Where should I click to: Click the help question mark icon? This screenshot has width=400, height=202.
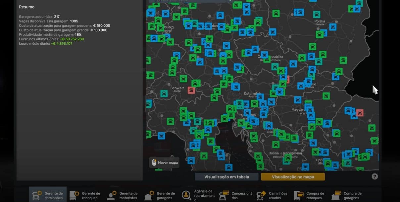(x=375, y=177)
